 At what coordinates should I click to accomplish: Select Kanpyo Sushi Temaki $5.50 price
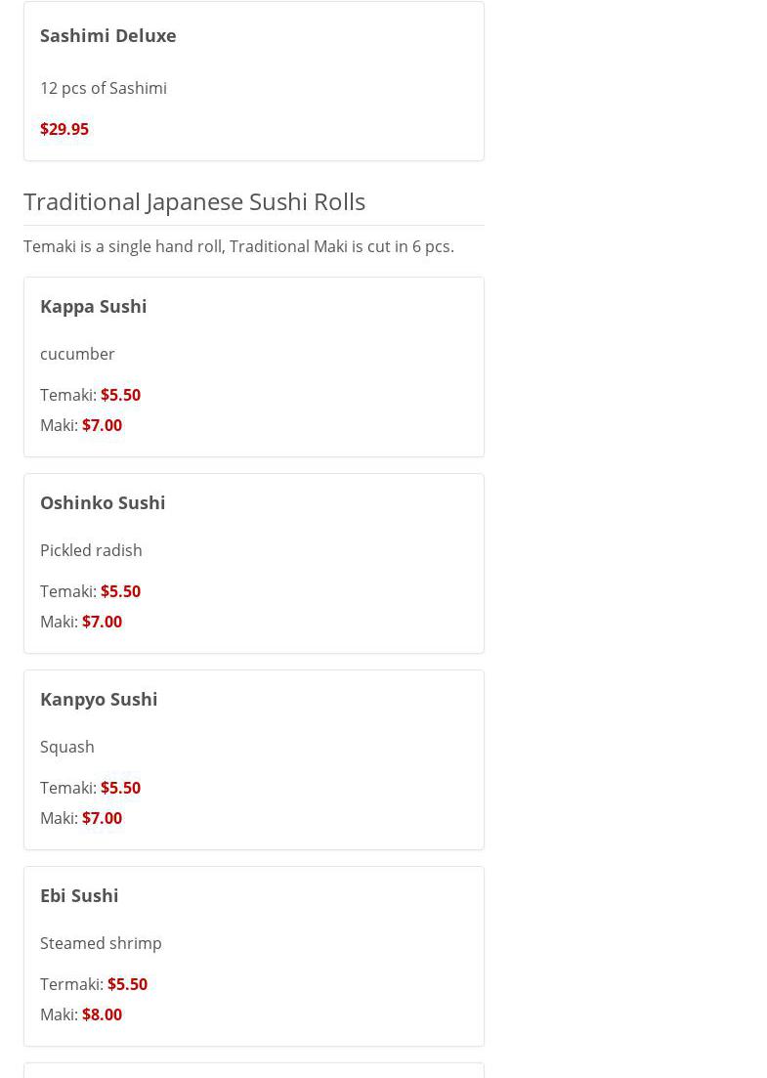click(x=120, y=788)
